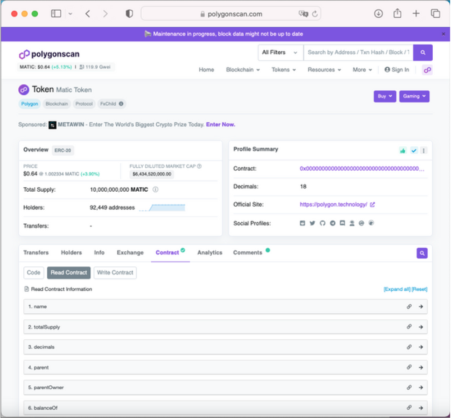Open the Blockchain navigation menu
This screenshot has height=418, width=451.
coord(243,70)
